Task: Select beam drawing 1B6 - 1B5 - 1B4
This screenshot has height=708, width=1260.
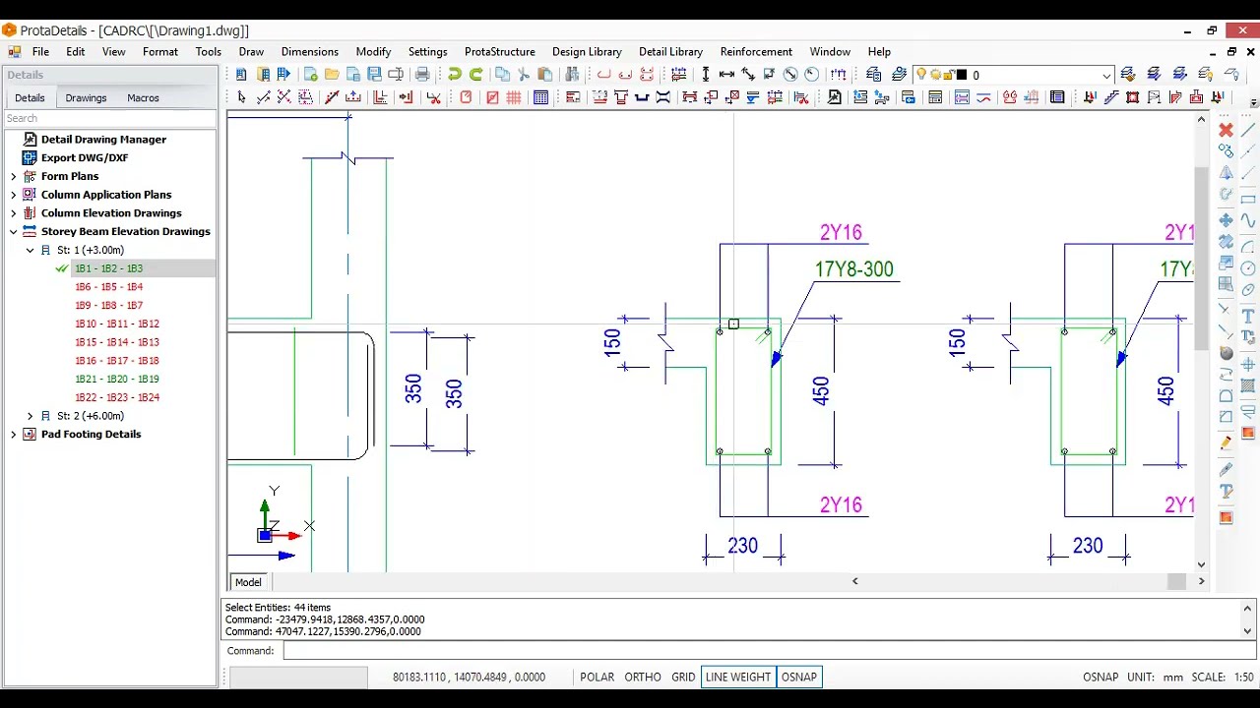Action: (108, 287)
